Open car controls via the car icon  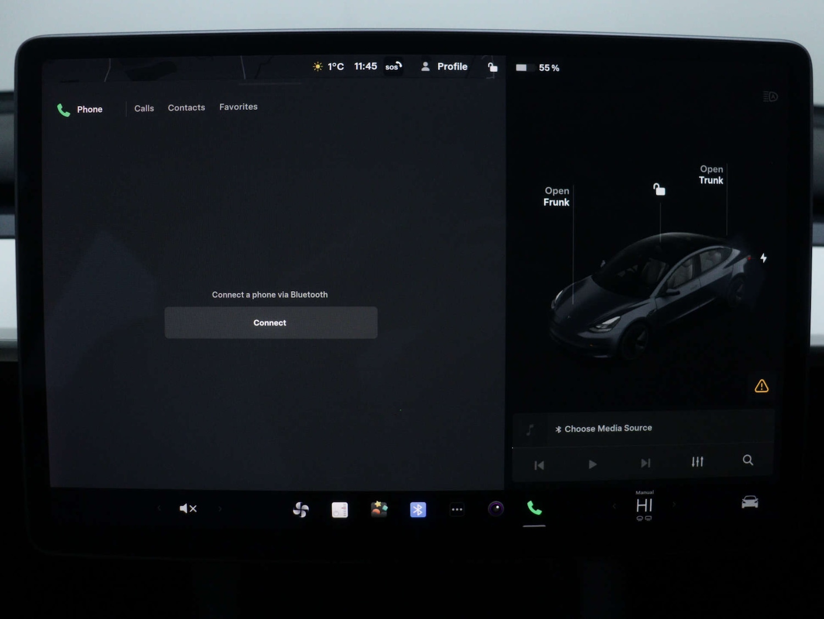(750, 502)
